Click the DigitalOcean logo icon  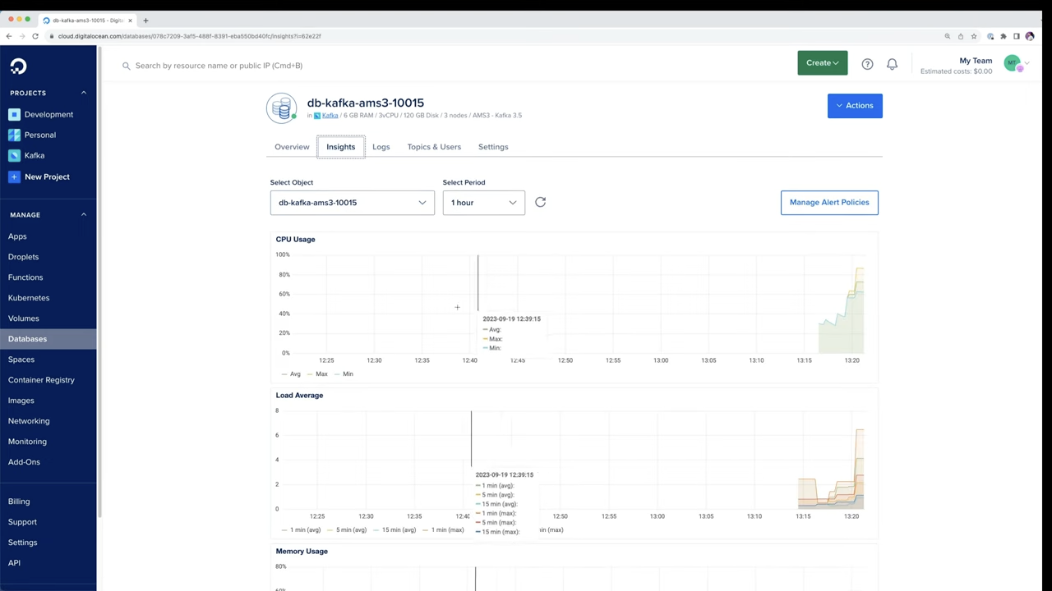18,66
